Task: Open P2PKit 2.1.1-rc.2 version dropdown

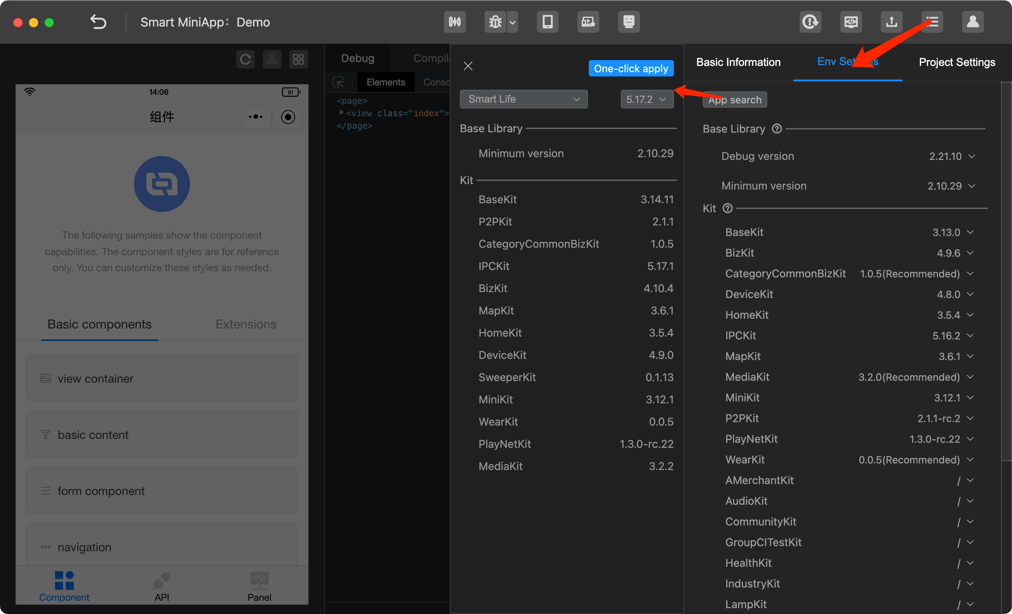Action: [x=946, y=418]
